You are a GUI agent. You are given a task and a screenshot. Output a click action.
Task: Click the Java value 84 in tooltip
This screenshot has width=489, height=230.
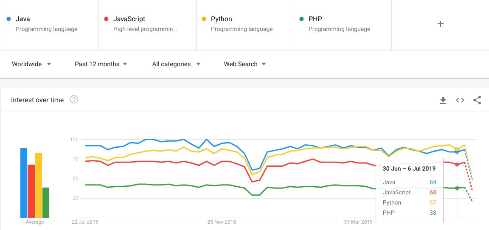(432, 182)
